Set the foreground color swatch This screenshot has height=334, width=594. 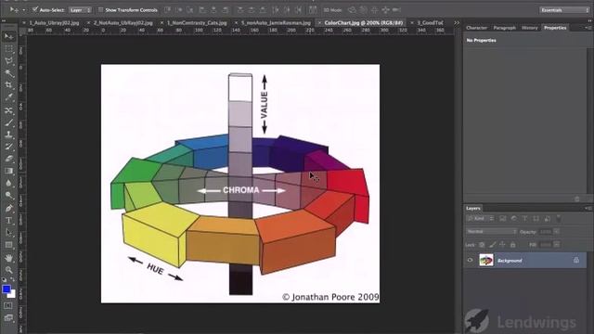[6, 289]
